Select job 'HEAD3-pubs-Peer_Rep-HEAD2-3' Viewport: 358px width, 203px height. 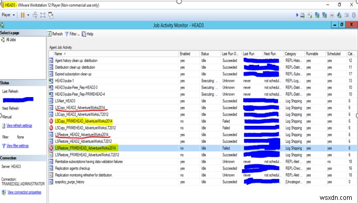(76, 88)
